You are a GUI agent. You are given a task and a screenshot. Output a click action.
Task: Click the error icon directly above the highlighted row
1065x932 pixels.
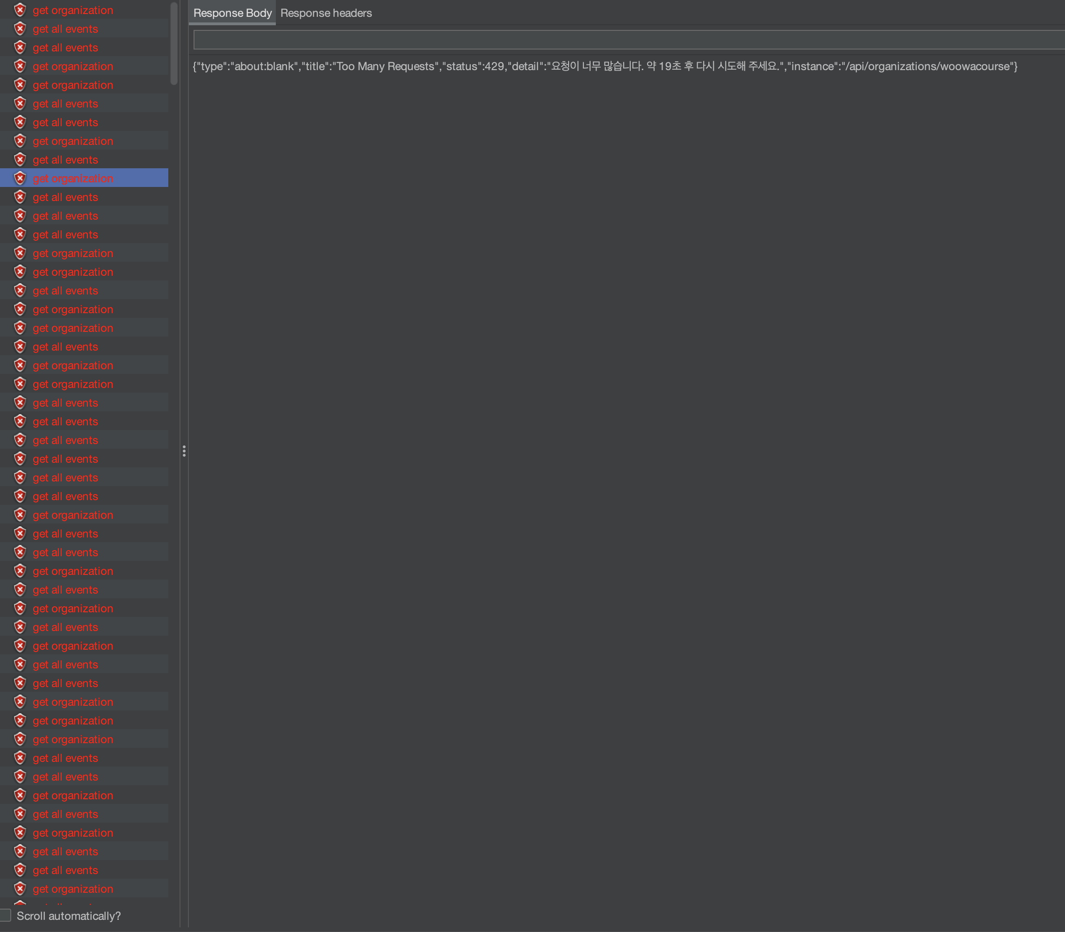click(20, 160)
